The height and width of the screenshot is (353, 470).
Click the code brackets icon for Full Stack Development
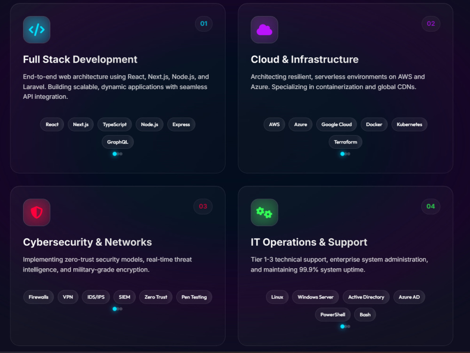tap(37, 30)
